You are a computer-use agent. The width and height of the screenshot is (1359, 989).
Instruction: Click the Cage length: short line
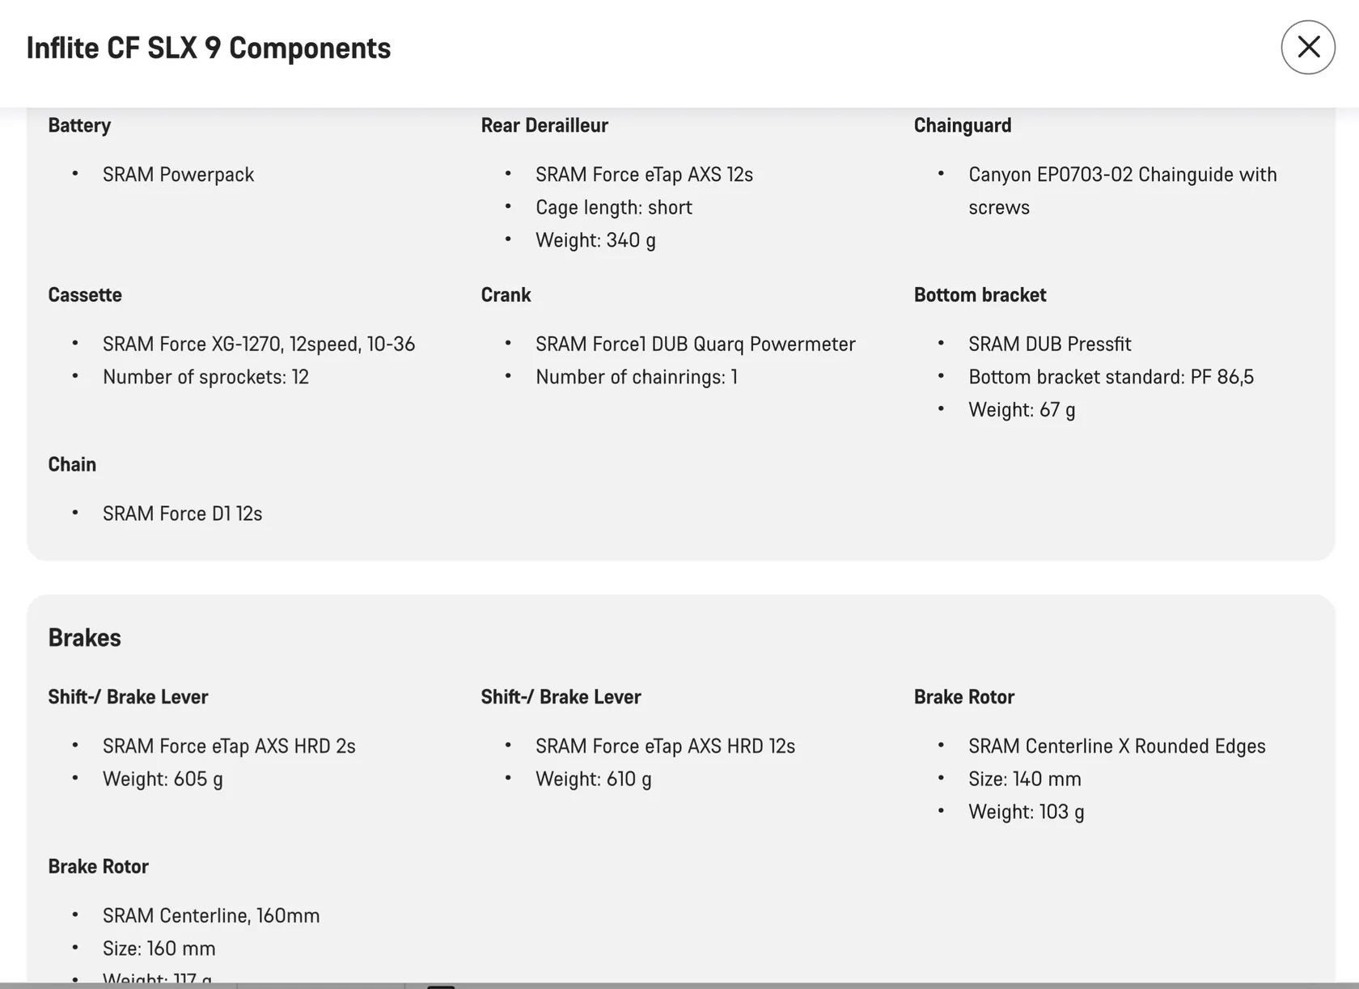[x=613, y=208]
